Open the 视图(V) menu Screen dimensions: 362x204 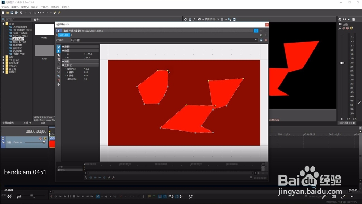tap(25, 7)
